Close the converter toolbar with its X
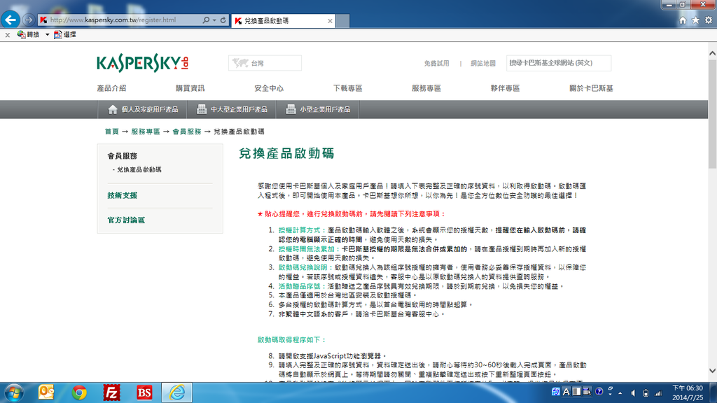Screen dimensions: 717x403 pyautogui.click(x=7, y=35)
